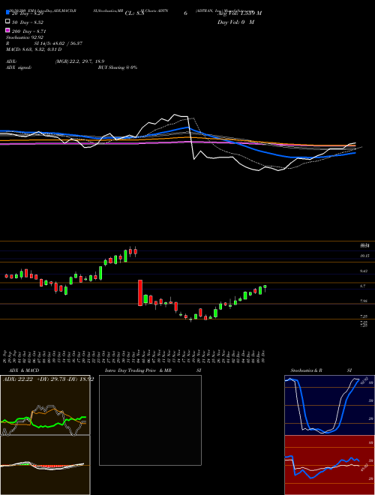The height and width of the screenshot is (495, 375).
Task: Click the 10.15 price axis label
Action: coord(364,256)
